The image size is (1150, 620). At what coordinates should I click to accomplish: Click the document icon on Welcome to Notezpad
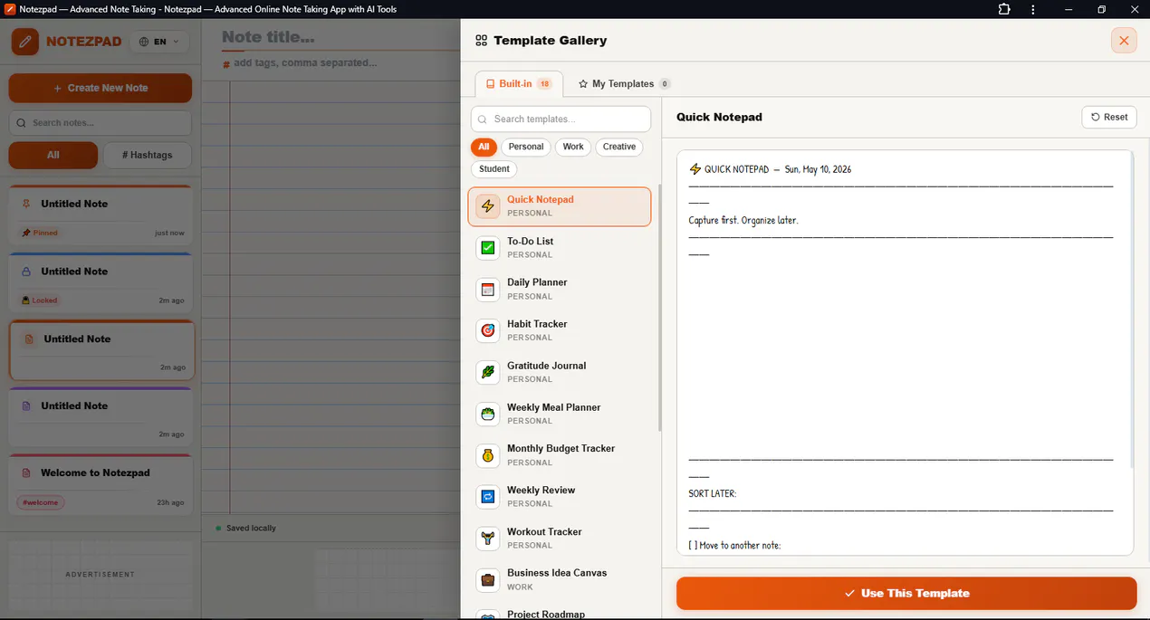click(x=26, y=473)
